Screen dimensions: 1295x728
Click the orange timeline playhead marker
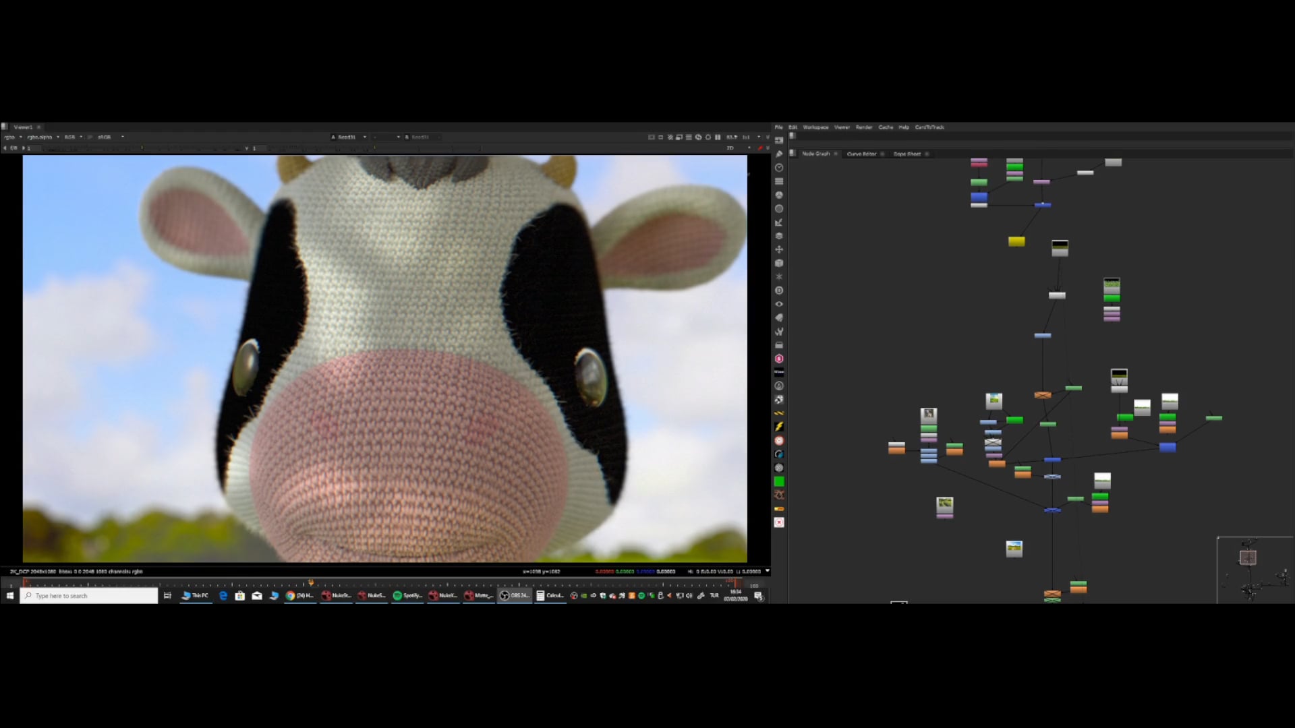coord(311,582)
